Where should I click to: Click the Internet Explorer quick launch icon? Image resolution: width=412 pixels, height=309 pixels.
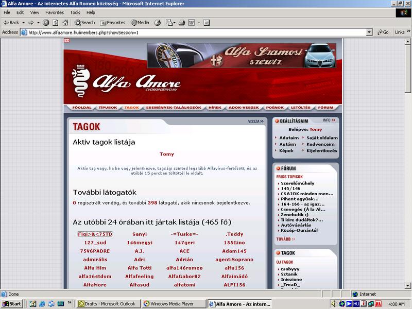click(x=42, y=304)
